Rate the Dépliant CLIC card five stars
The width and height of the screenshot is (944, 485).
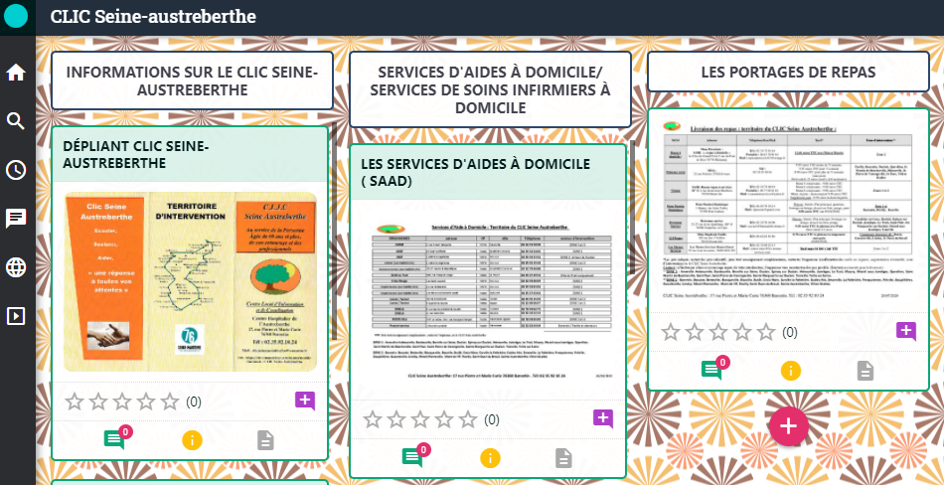[171, 402]
